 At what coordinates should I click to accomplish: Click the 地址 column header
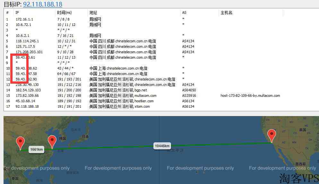pos(93,13)
